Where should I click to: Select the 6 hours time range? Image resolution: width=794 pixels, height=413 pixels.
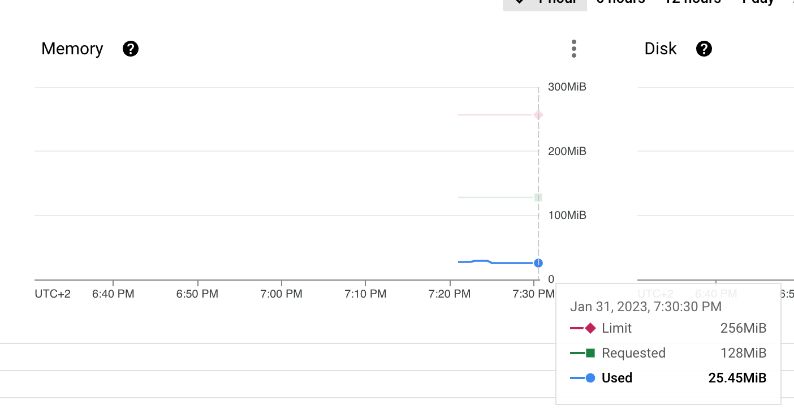[620, 2]
